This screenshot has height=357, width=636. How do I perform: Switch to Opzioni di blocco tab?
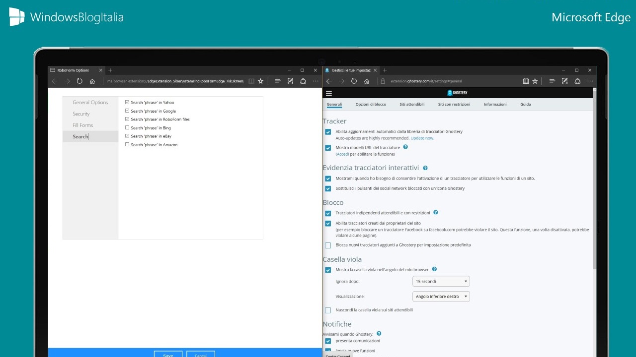pos(371,104)
